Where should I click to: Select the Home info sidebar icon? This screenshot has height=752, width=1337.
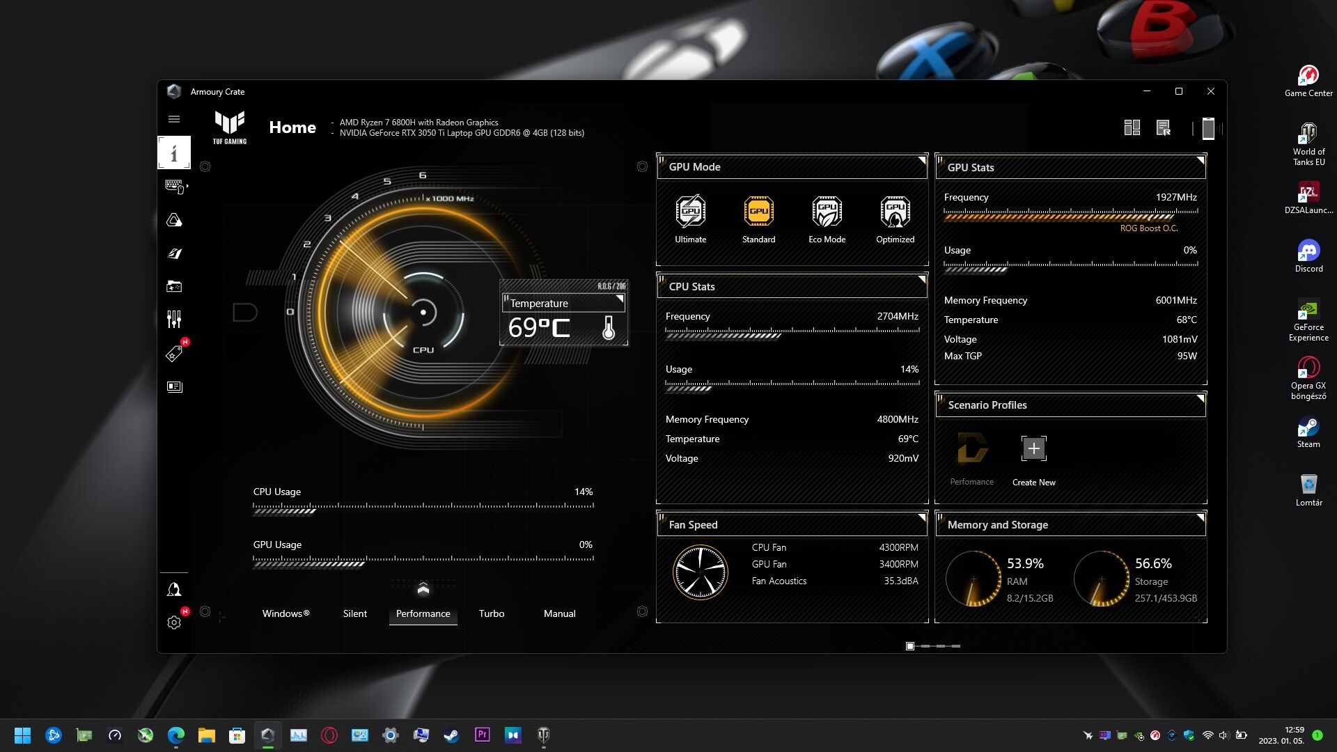(174, 152)
